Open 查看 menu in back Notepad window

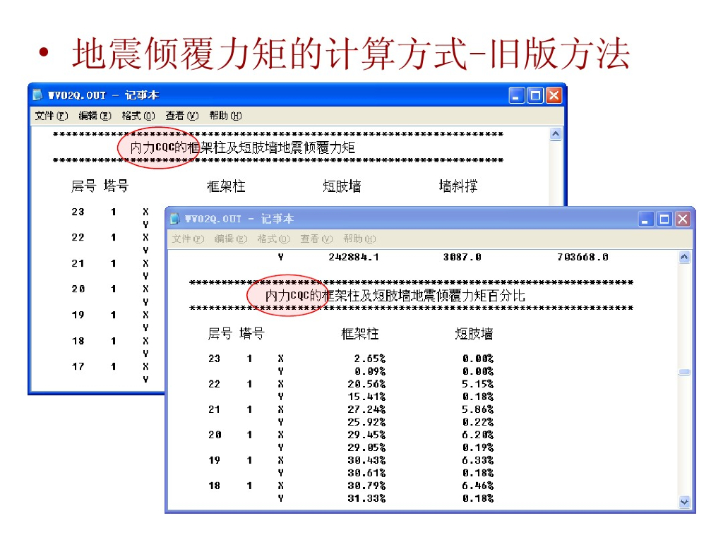pos(182,116)
